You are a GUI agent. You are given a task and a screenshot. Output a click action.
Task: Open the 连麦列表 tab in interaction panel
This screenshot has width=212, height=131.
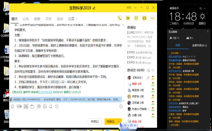tap(199, 45)
